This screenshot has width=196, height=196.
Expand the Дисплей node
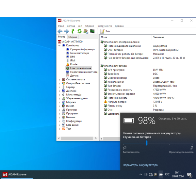tap(59, 91)
